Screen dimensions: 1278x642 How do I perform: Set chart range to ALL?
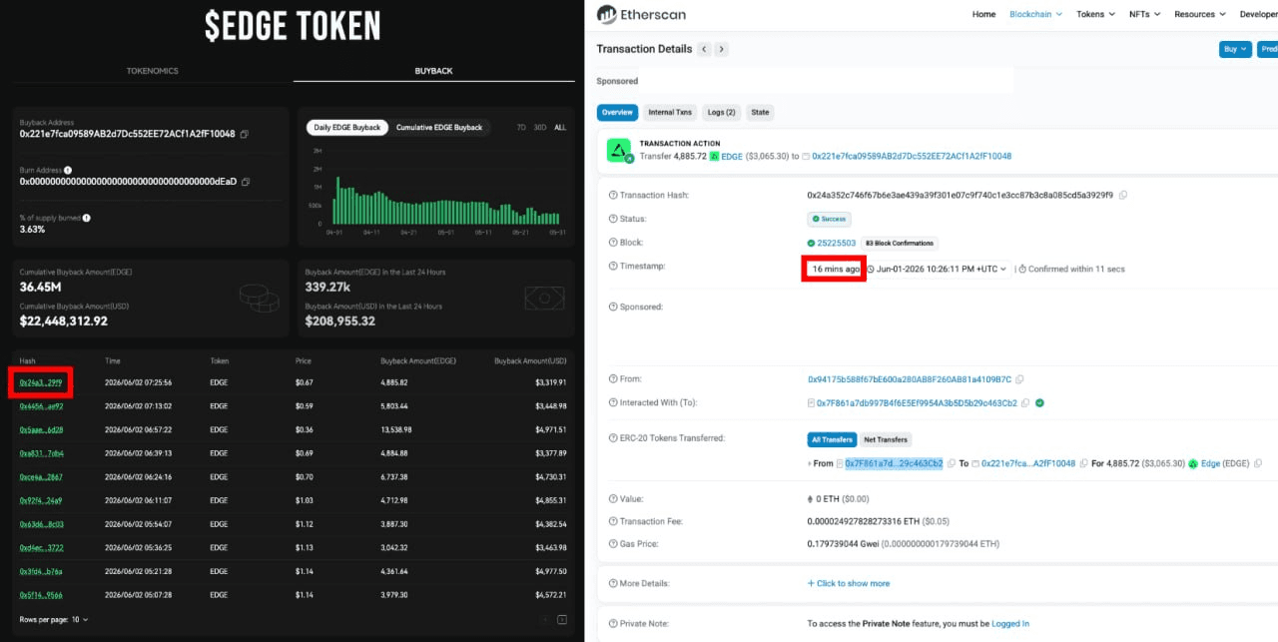point(560,128)
